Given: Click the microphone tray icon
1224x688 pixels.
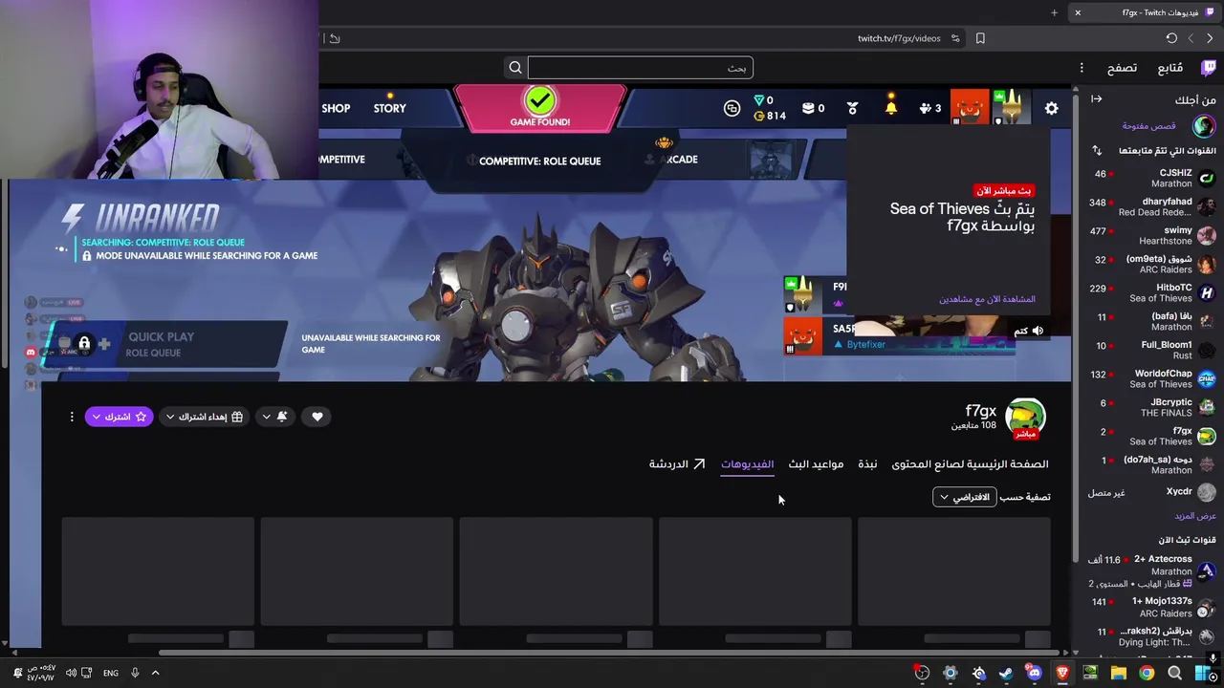Looking at the screenshot, I should click(135, 673).
